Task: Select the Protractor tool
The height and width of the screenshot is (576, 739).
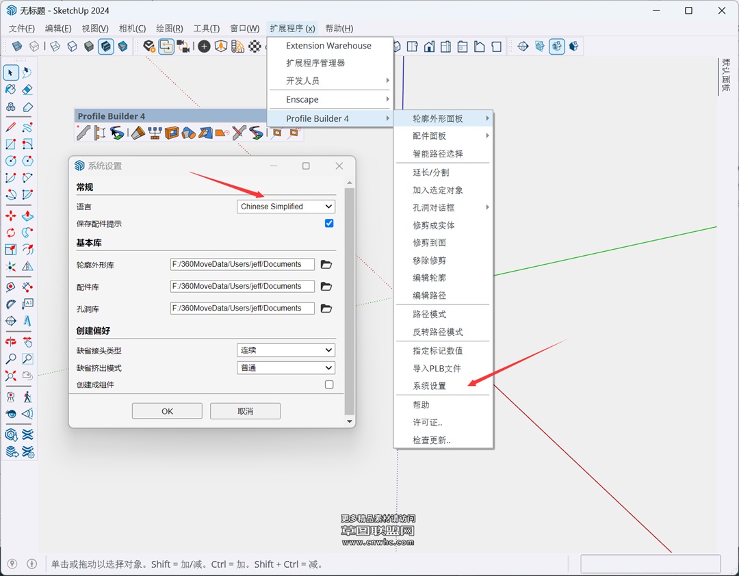Action: (11, 304)
